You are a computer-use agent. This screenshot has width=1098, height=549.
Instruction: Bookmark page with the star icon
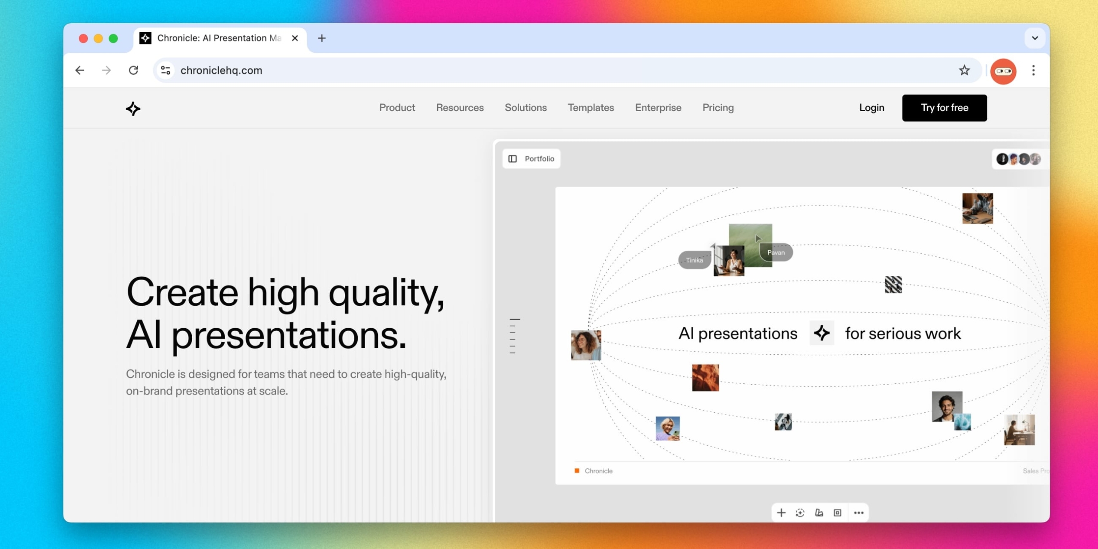[964, 70]
